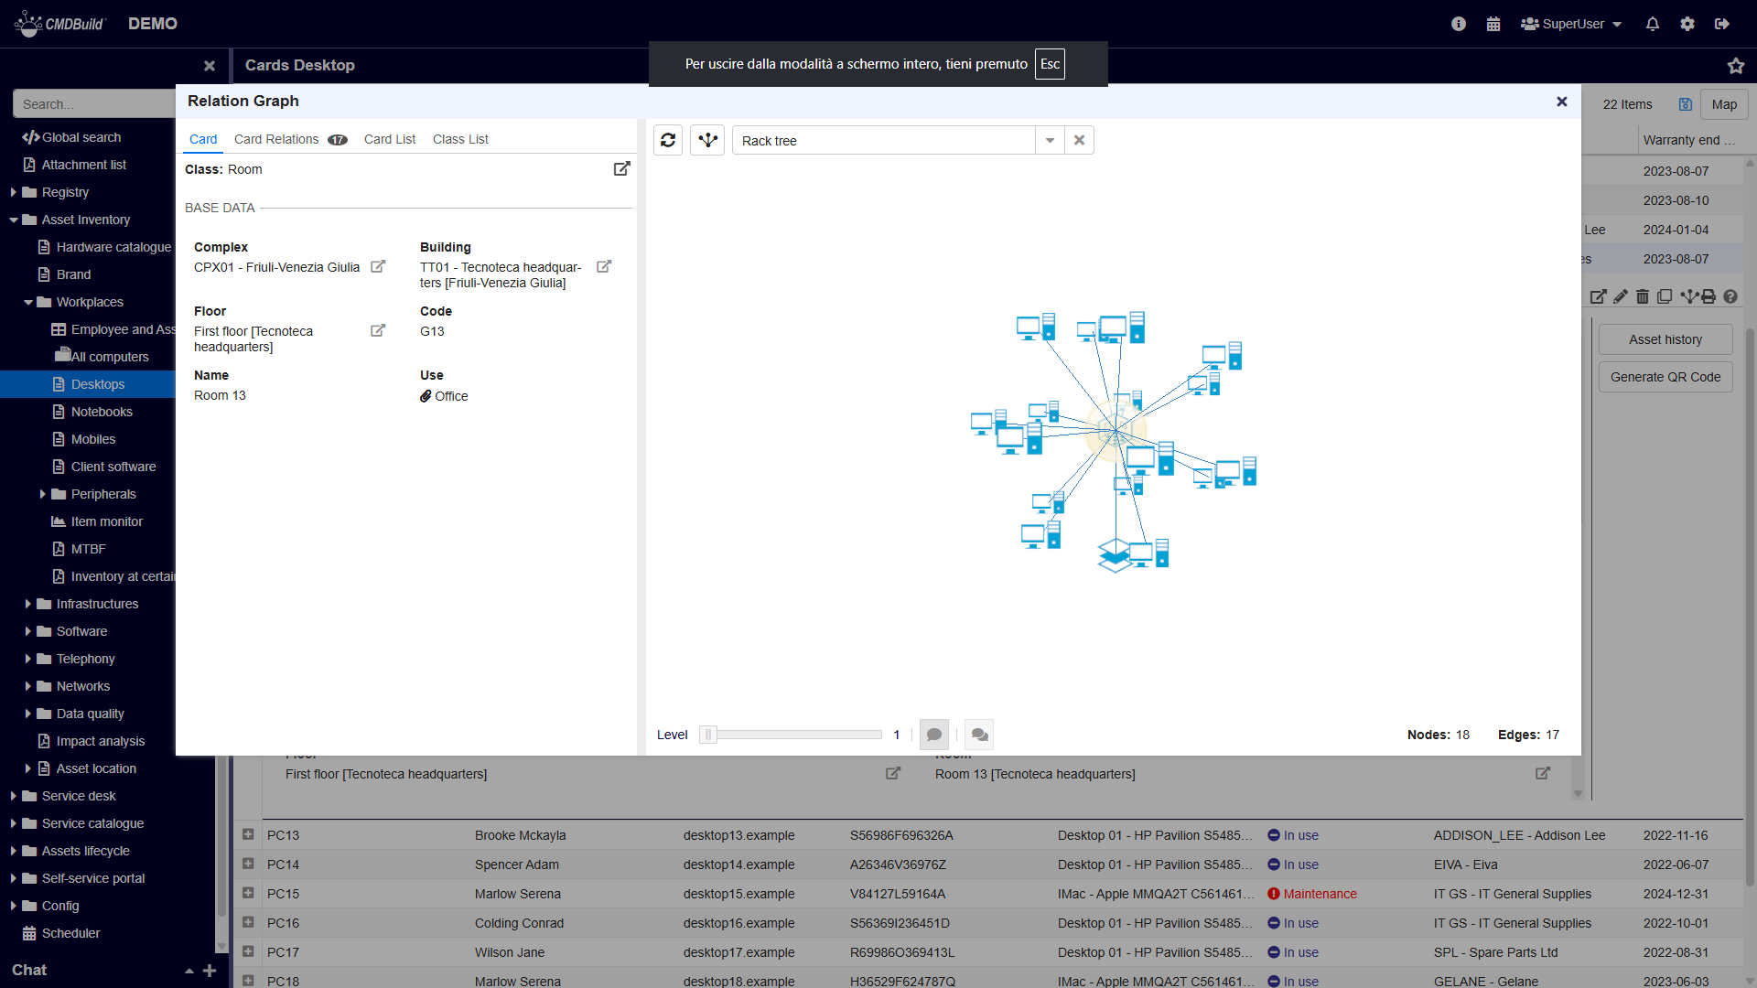
Task: Click Generate QR Code button
Action: [1665, 377]
